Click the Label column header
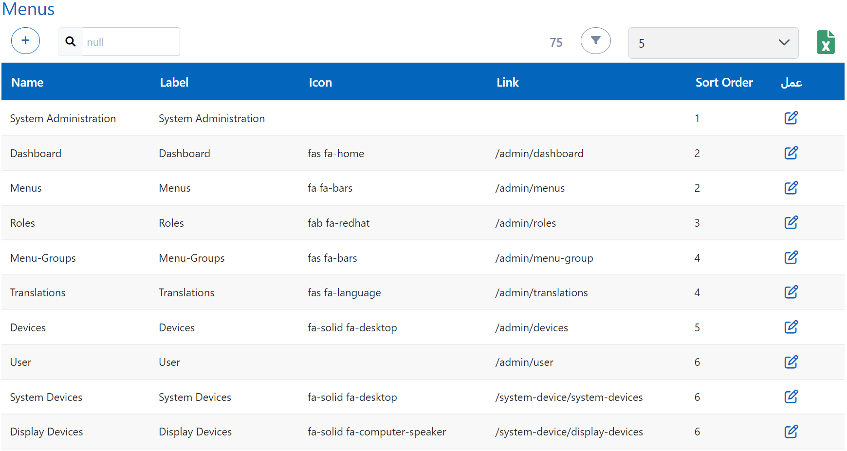Image resolution: width=847 pixels, height=451 pixels. [x=174, y=83]
